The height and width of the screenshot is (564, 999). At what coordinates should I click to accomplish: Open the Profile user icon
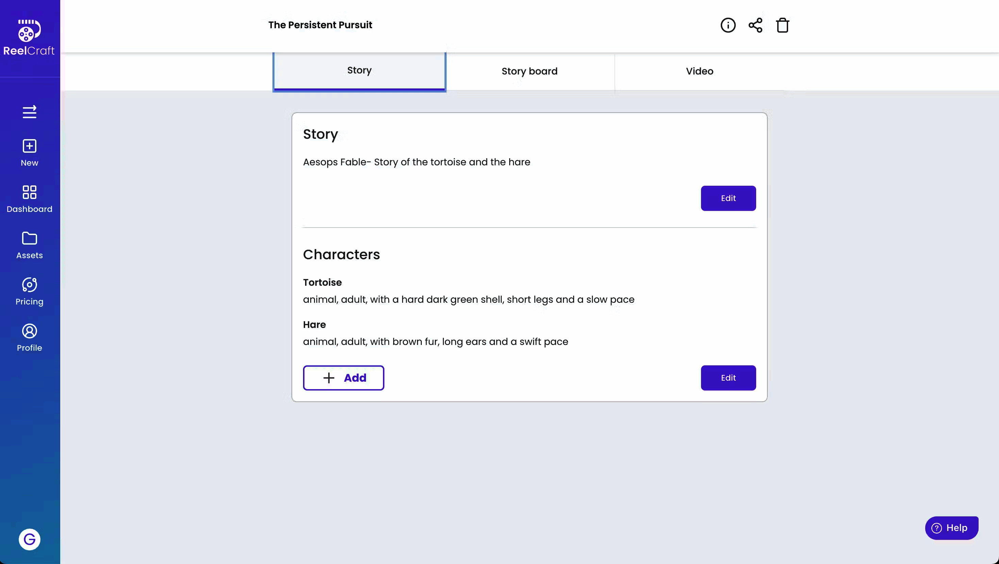point(30,331)
